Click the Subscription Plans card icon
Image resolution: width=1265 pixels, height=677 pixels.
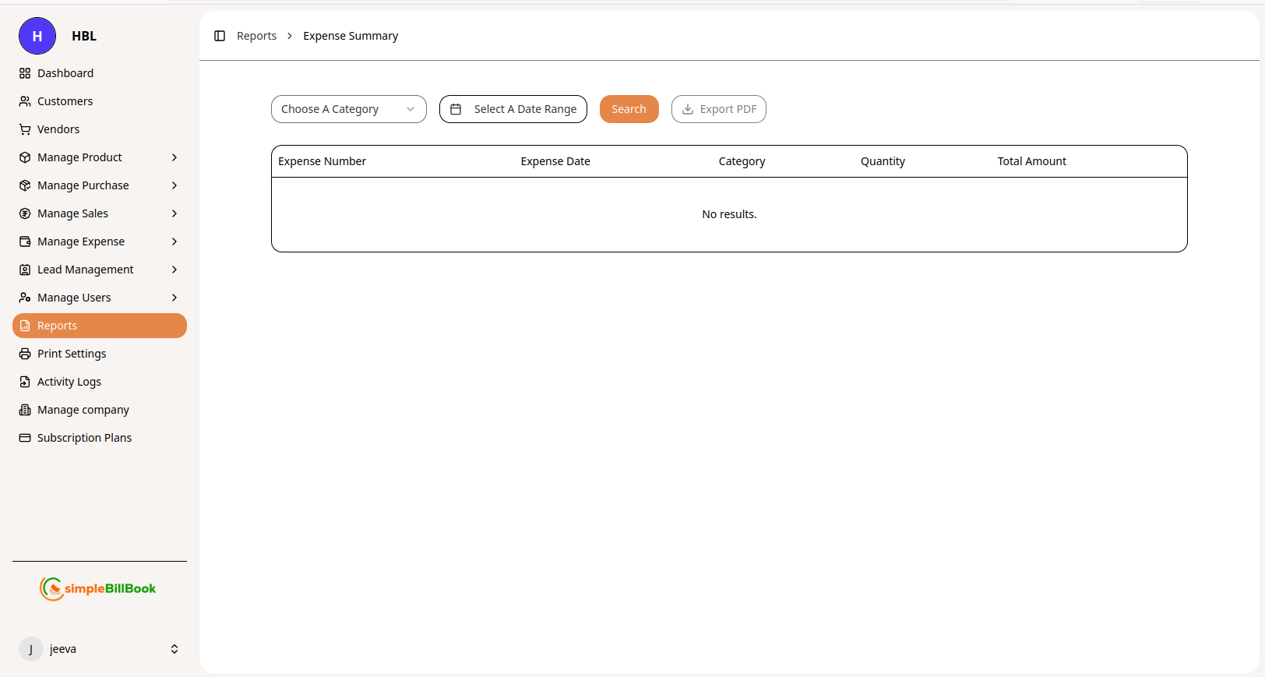[x=25, y=438]
